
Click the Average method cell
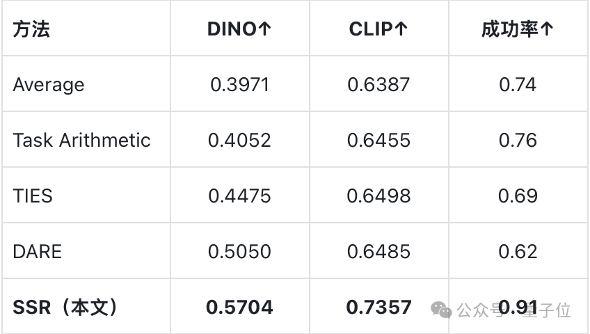click(49, 85)
